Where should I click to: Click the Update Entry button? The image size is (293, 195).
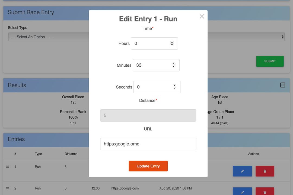(x=148, y=166)
